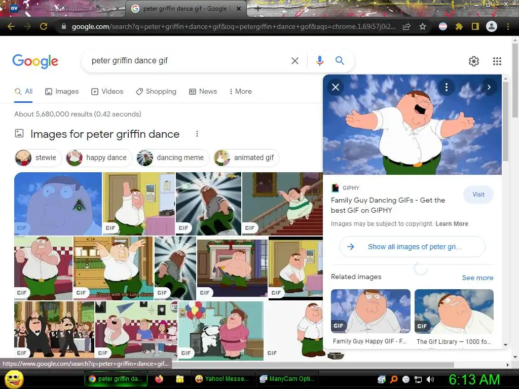The height and width of the screenshot is (389, 519).
Task: Select the stewie filter chip
Action: [x=38, y=158]
